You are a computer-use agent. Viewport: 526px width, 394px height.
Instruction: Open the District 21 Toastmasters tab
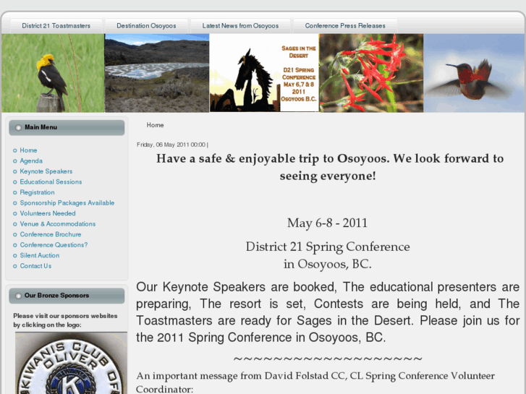[x=56, y=26]
